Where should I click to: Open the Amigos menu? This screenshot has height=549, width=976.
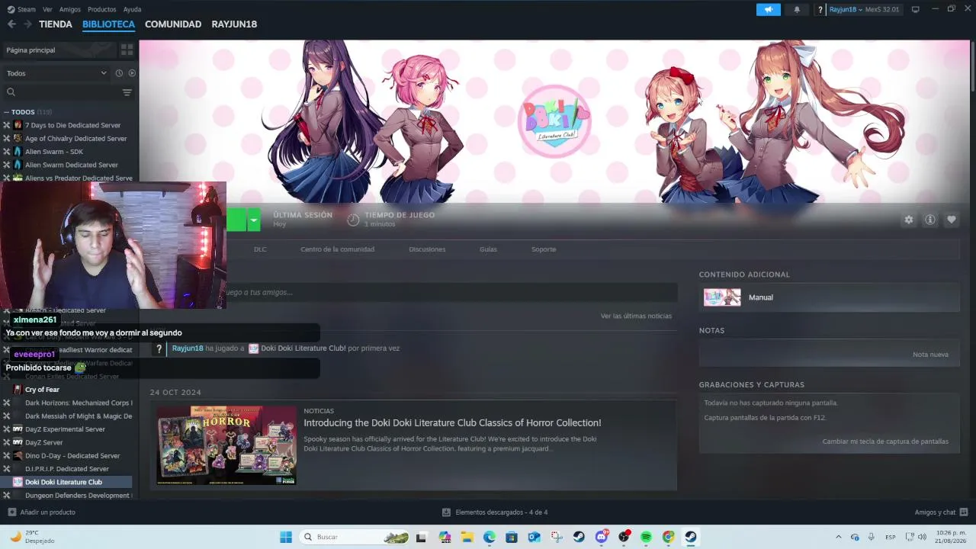(x=70, y=9)
